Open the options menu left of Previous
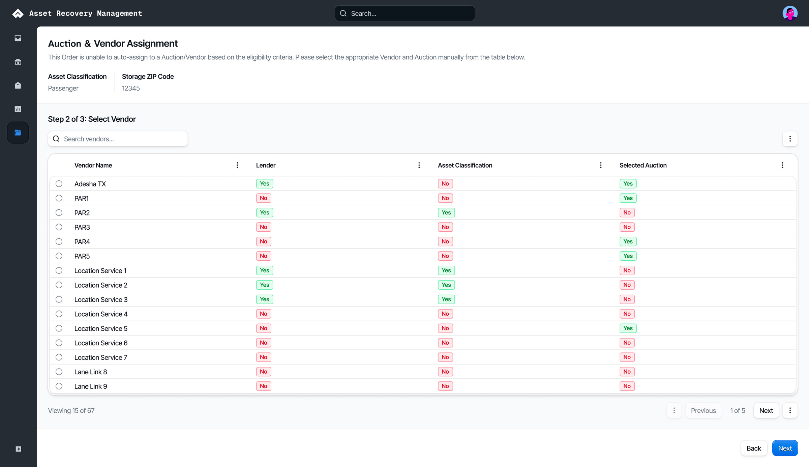Image resolution: width=809 pixels, height=467 pixels. pos(674,410)
